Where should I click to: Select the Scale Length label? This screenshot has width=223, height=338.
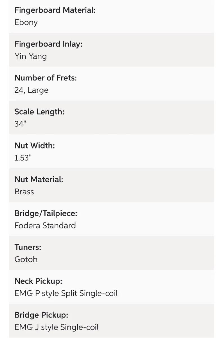[x=40, y=112]
